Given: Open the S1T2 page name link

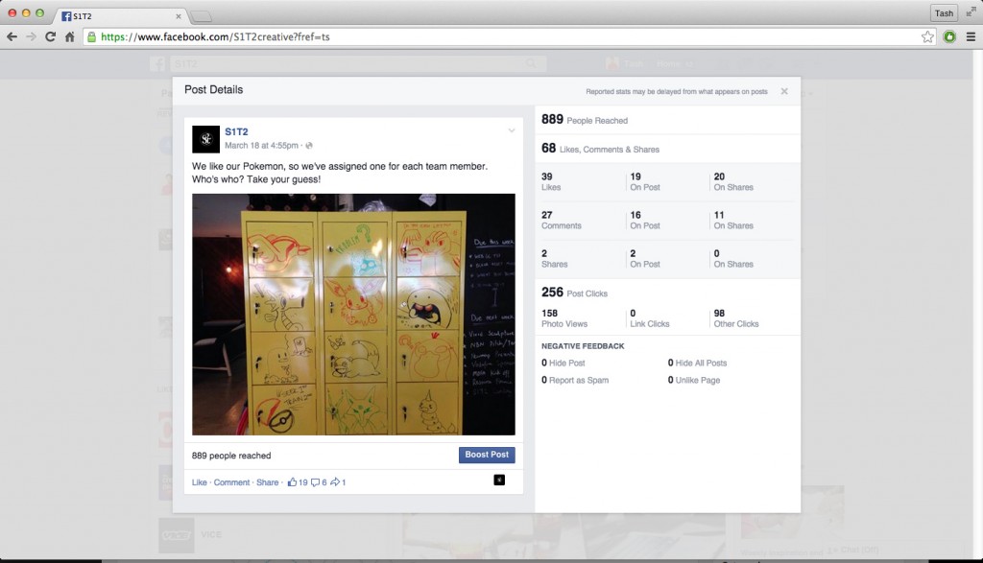Looking at the screenshot, I should (236, 131).
